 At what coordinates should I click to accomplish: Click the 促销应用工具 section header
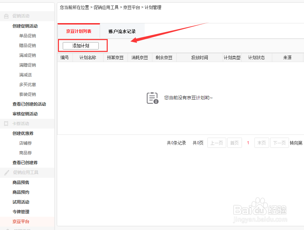(x=27, y=172)
